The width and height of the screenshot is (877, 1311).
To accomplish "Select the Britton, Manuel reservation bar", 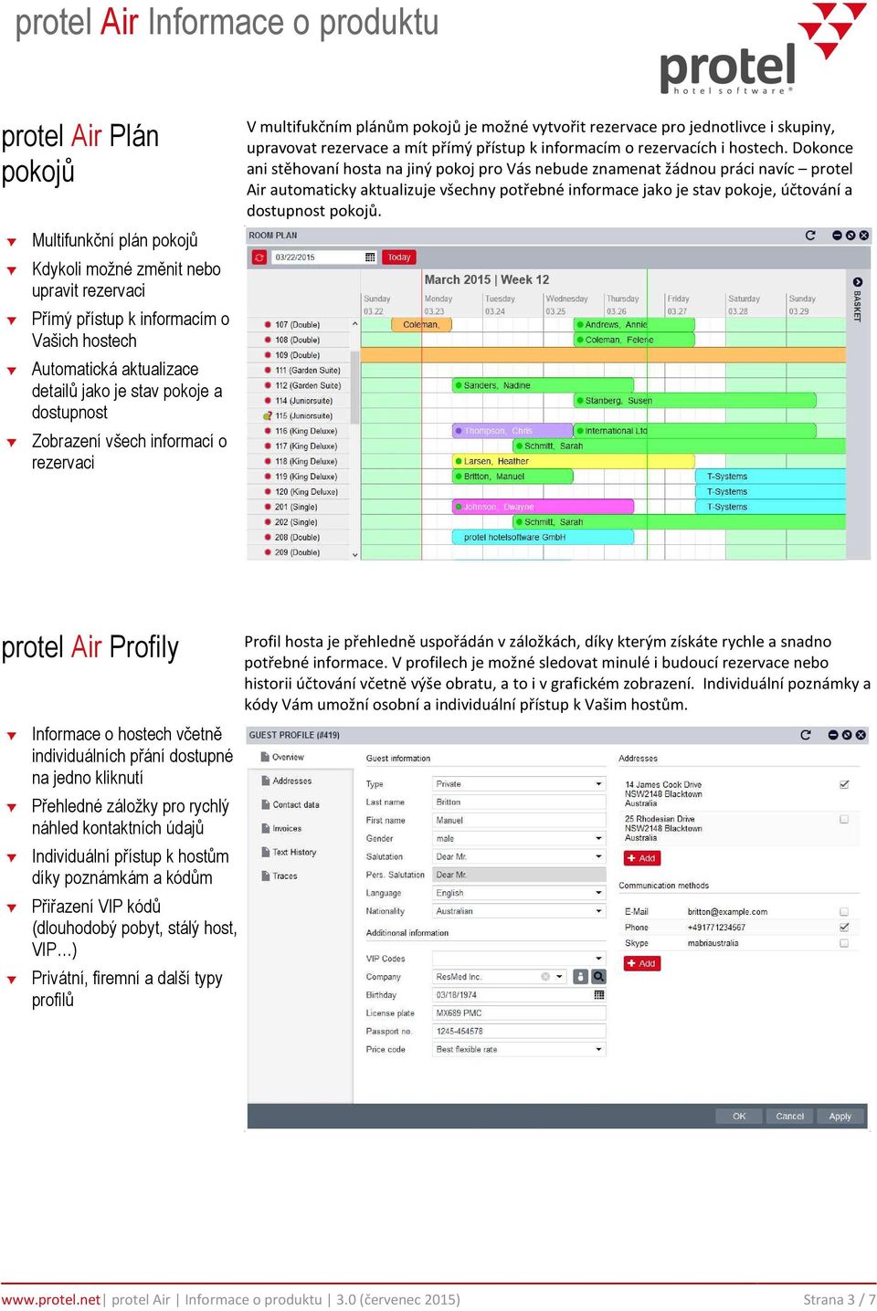I will tap(512, 477).
